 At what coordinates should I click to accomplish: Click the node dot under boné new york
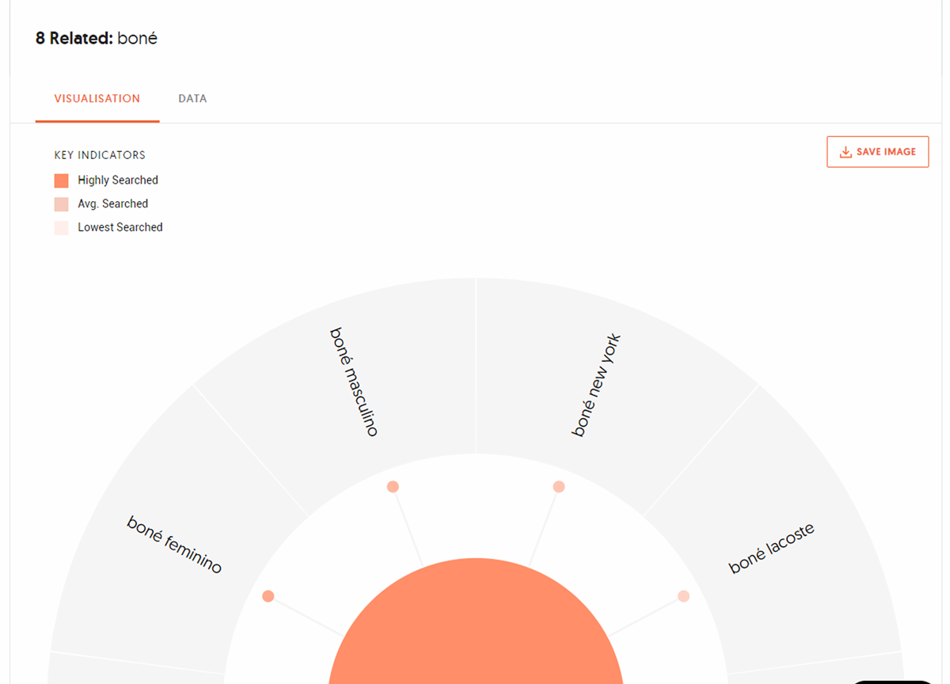559,487
